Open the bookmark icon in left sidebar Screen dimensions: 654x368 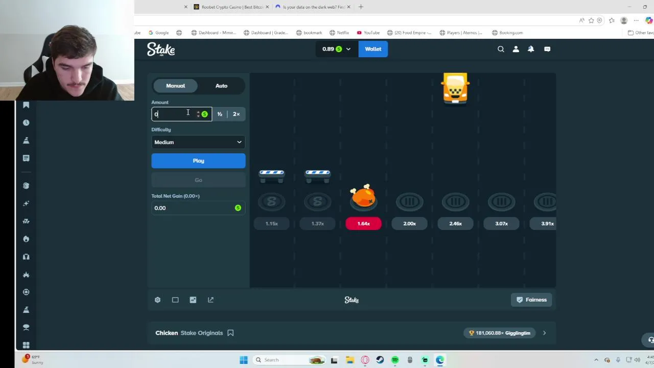pos(26,105)
